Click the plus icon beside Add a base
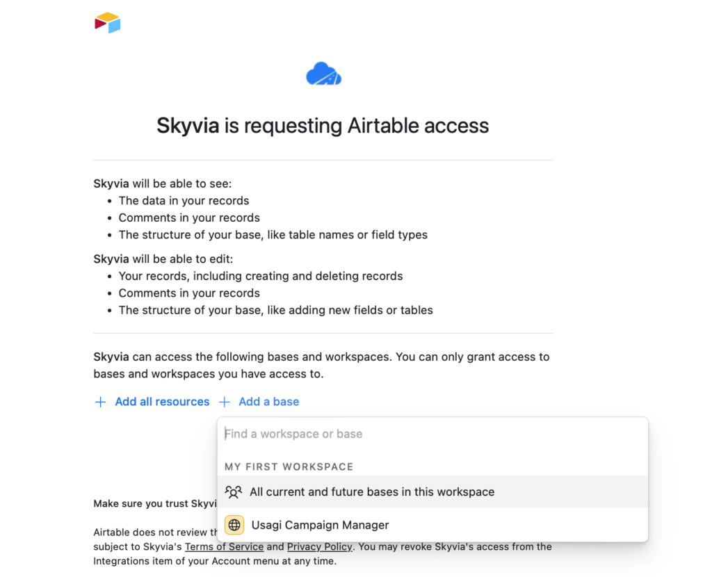Viewport: 712px width, 577px height. pos(225,402)
